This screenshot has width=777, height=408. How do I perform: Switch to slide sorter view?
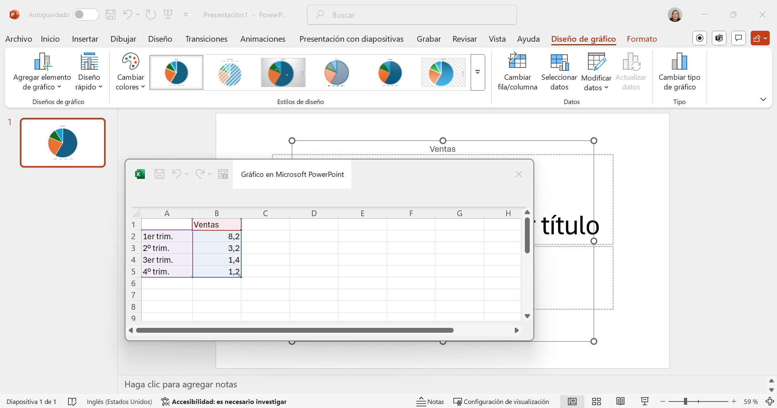click(596, 402)
